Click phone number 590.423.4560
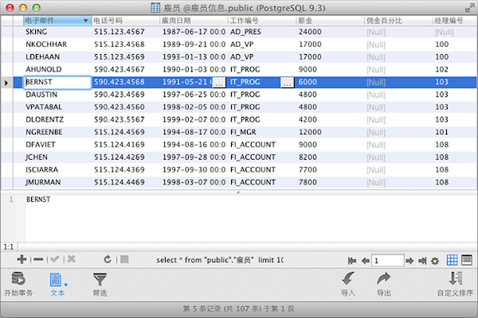 119,107
